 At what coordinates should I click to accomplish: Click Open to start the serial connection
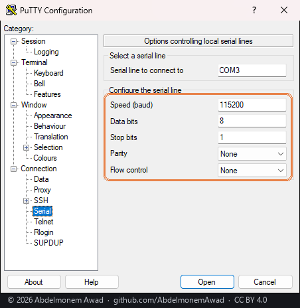(207, 282)
